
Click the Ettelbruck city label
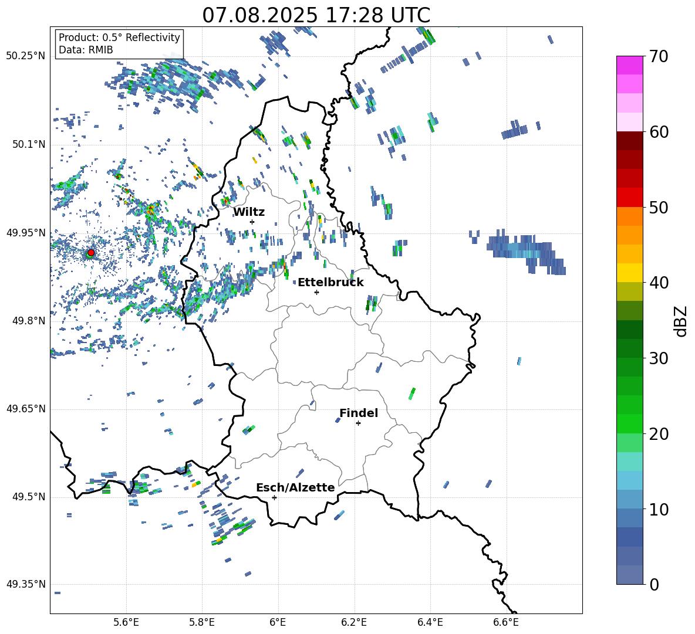(x=330, y=282)
